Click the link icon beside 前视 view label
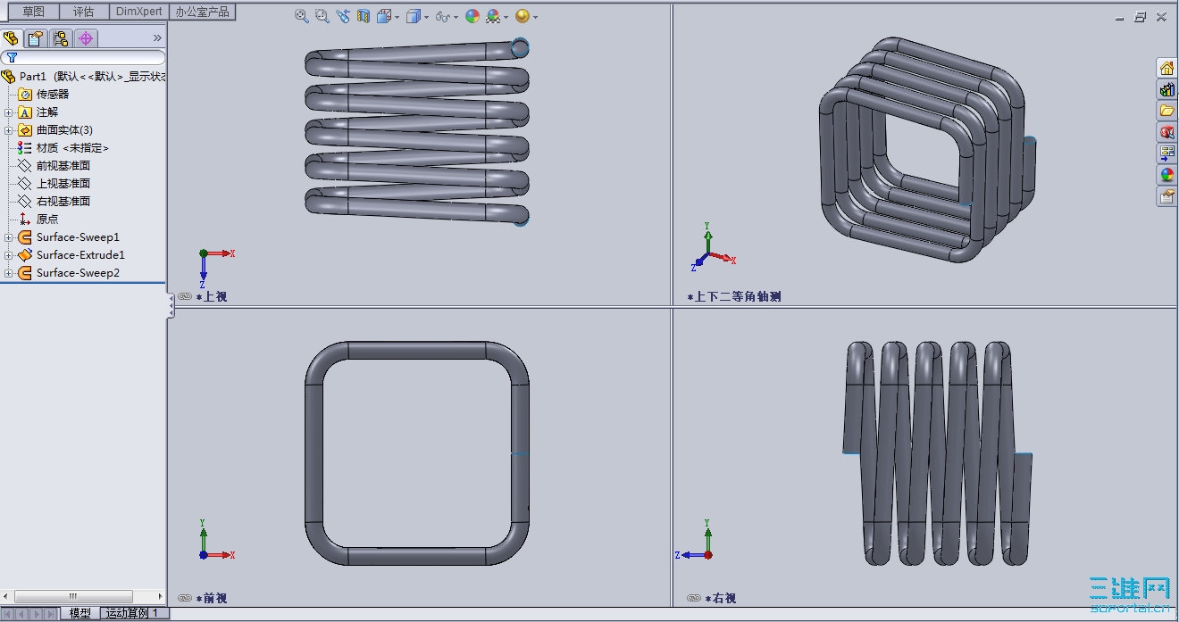The image size is (1179, 622). tap(185, 598)
